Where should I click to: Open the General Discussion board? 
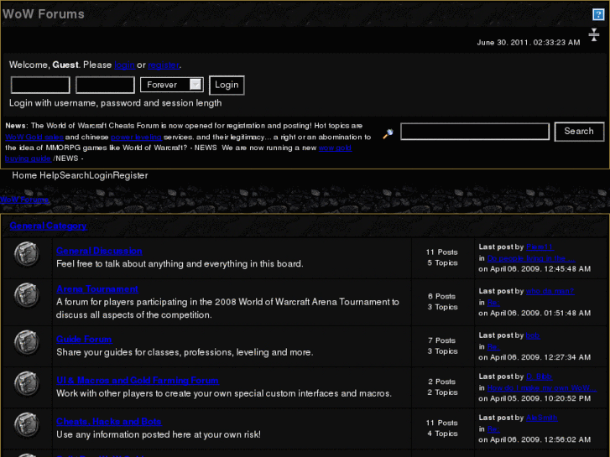pyautogui.click(x=99, y=251)
